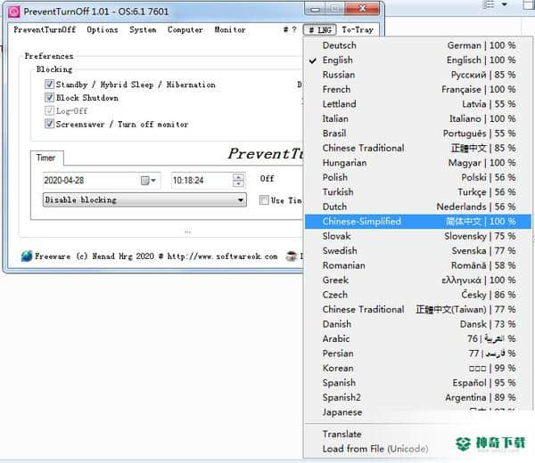This screenshot has height=463, width=535.
Task: Switch language to Polish
Action: (x=417, y=177)
